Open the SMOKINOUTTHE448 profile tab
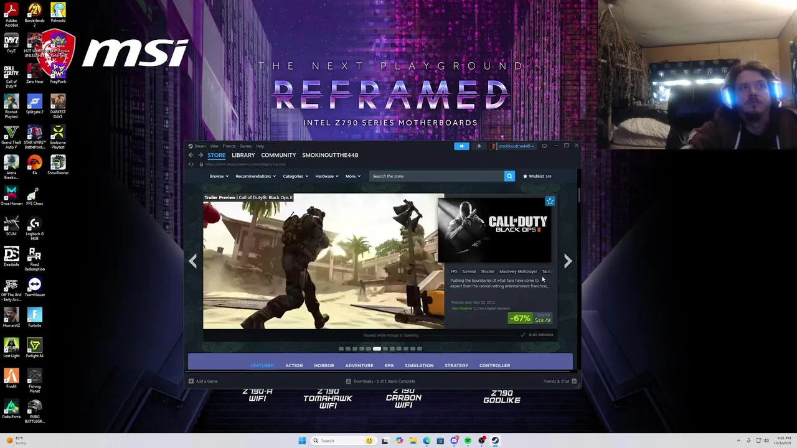 [330, 155]
